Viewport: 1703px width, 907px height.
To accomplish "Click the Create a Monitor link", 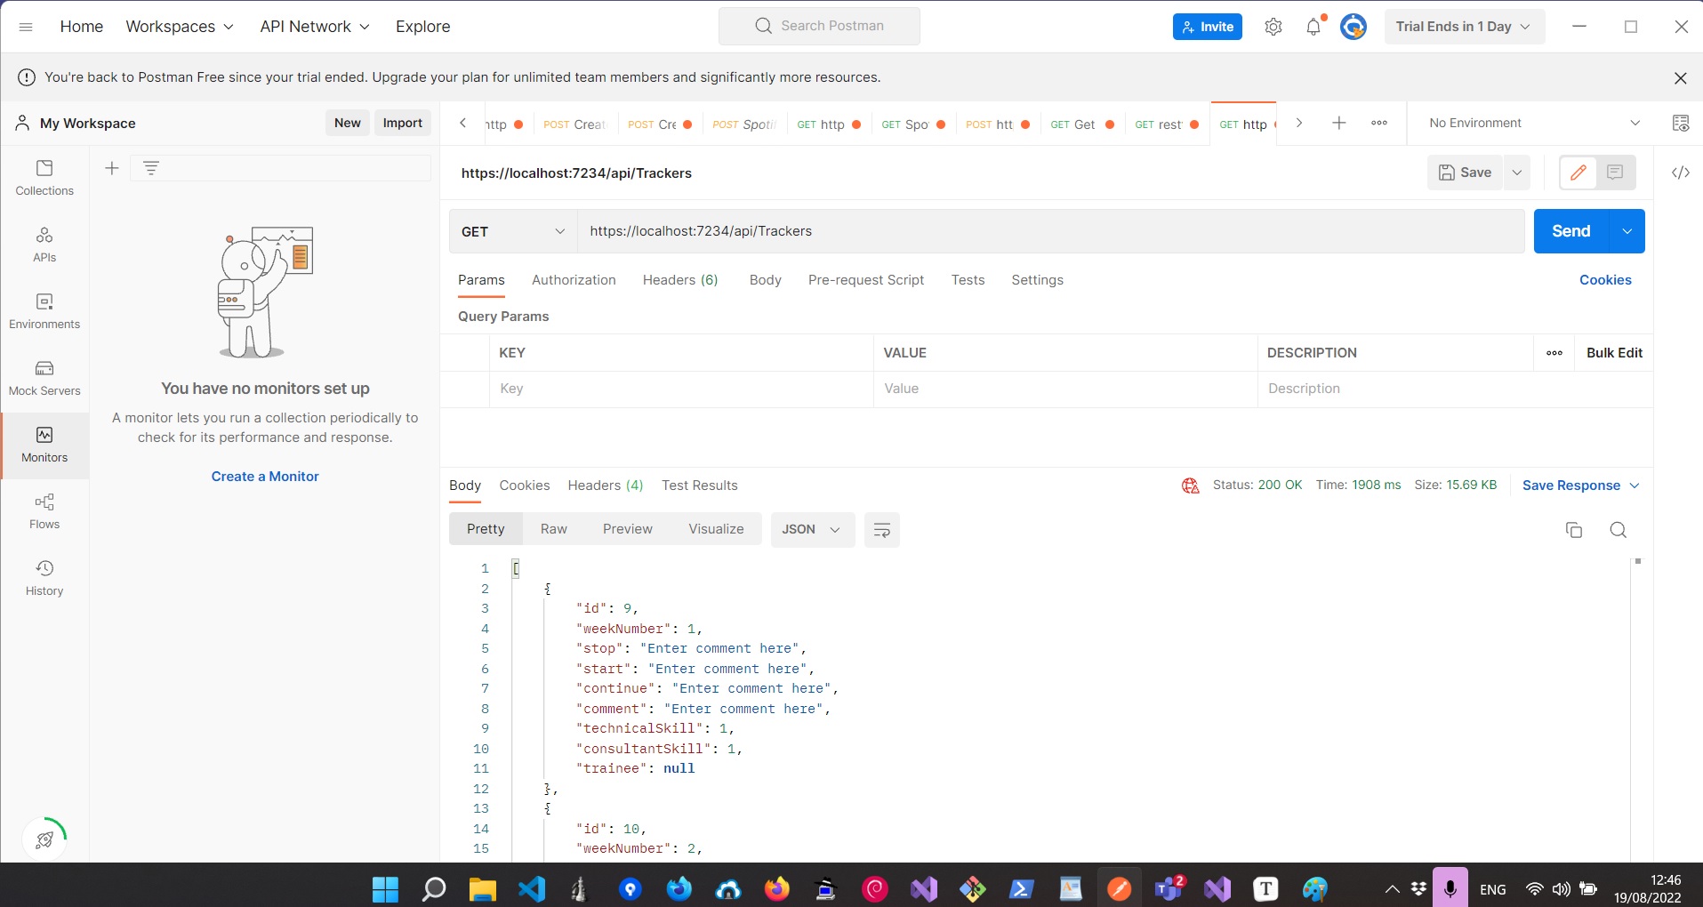I will [265, 477].
